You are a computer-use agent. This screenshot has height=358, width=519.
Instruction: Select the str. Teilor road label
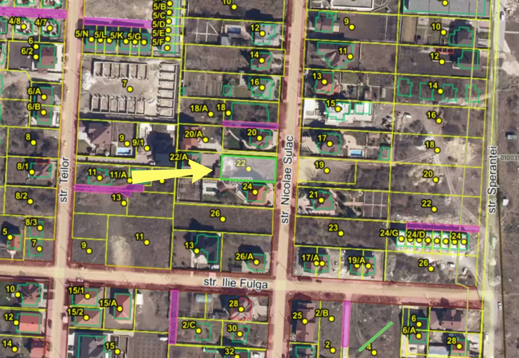pos(64,180)
